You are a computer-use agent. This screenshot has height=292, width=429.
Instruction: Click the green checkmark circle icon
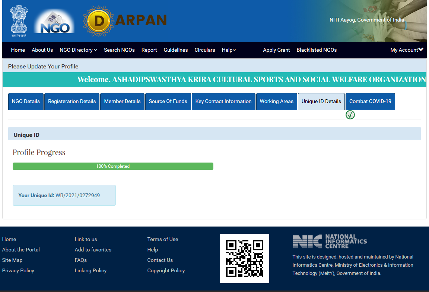(350, 115)
